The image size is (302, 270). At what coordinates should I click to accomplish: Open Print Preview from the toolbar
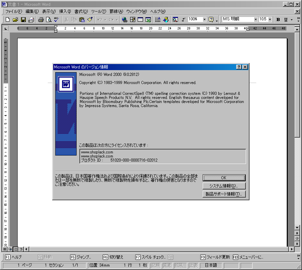[x=49, y=20]
